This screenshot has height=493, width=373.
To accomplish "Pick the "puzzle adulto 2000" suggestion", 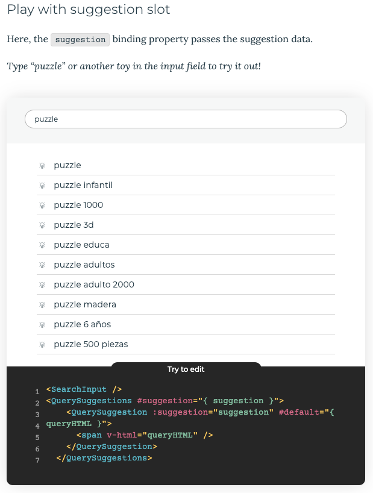I will click(x=186, y=284).
